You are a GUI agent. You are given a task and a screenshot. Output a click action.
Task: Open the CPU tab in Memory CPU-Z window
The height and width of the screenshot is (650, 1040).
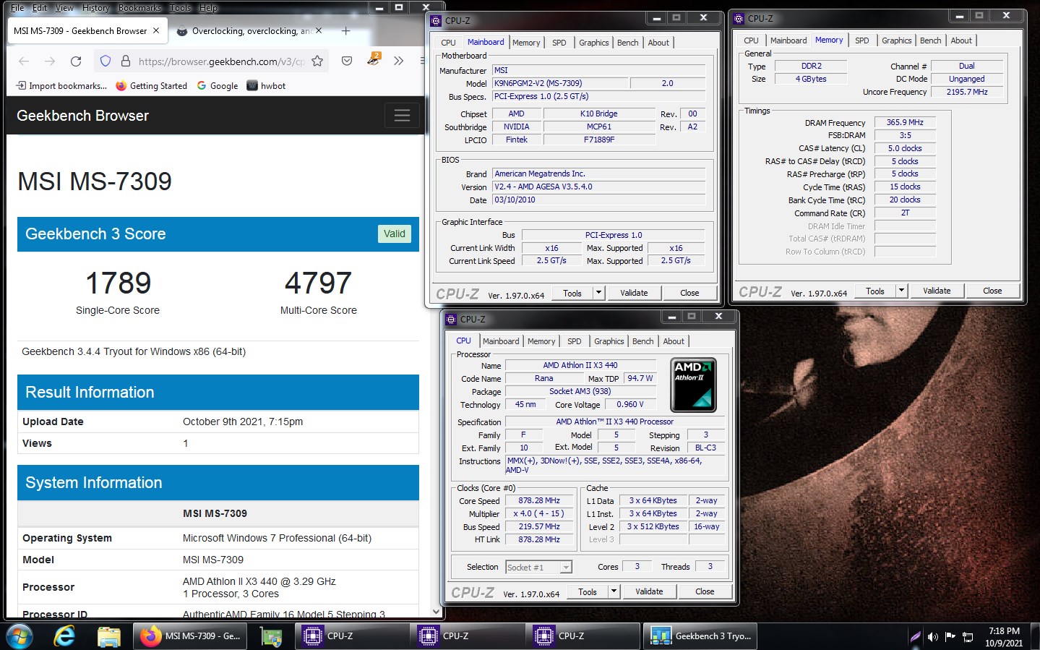tap(751, 40)
